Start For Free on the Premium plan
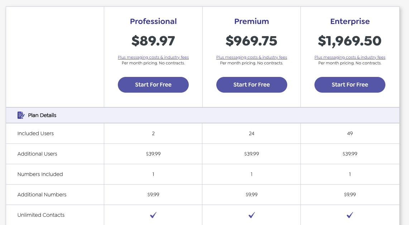The image size is (409, 225). [x=251, y=85]
